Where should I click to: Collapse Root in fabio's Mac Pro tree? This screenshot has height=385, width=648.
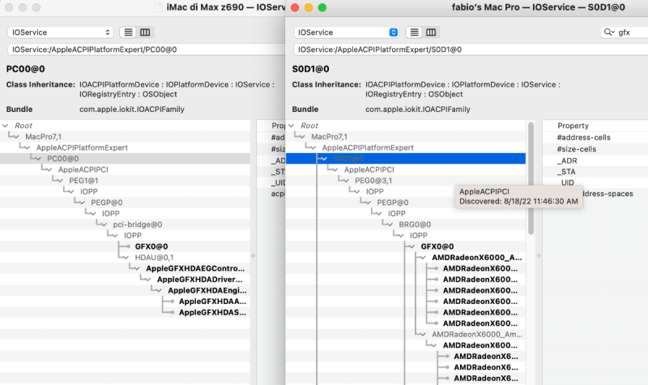[292, 126]
